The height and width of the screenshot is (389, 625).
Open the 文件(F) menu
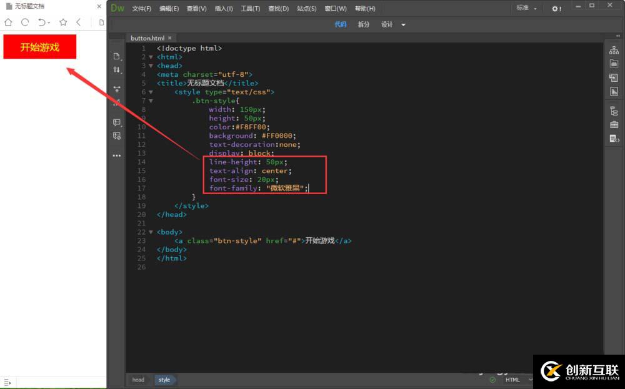pos(141,8)
